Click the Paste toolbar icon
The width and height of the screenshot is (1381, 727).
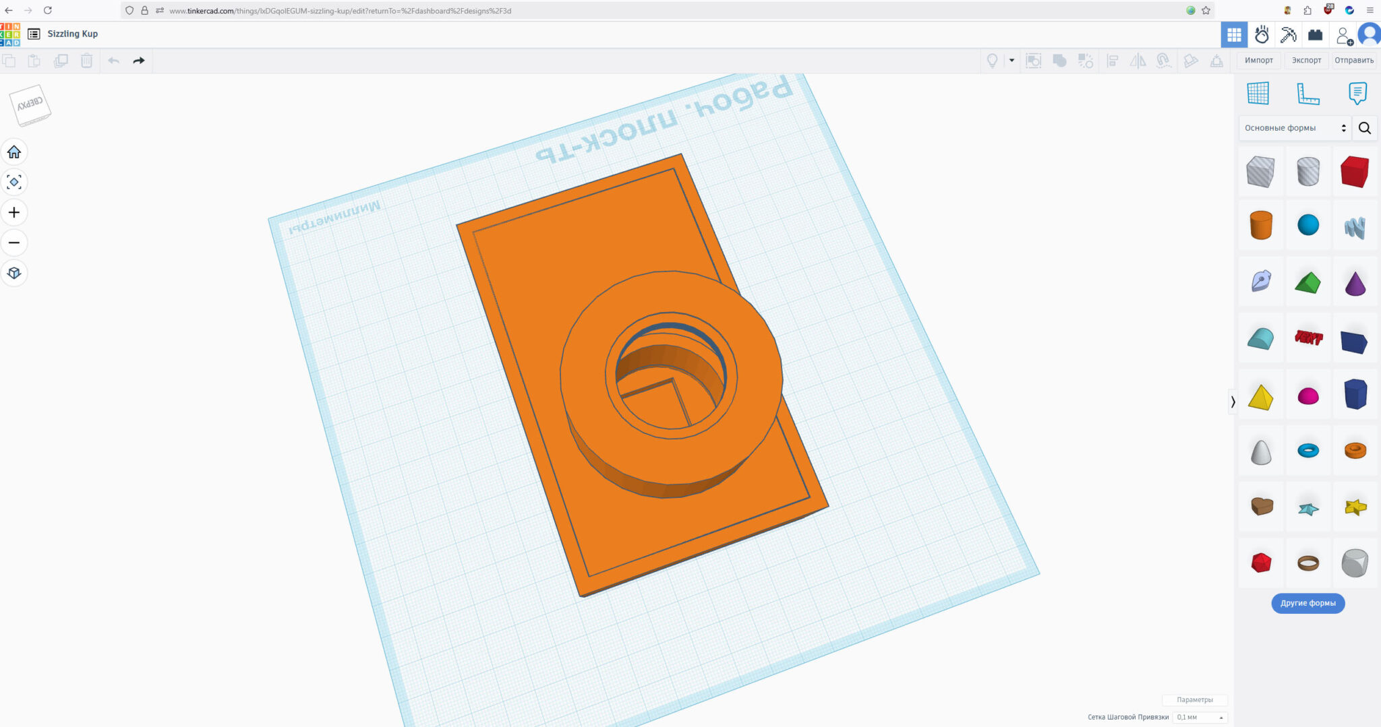[34, 61]
